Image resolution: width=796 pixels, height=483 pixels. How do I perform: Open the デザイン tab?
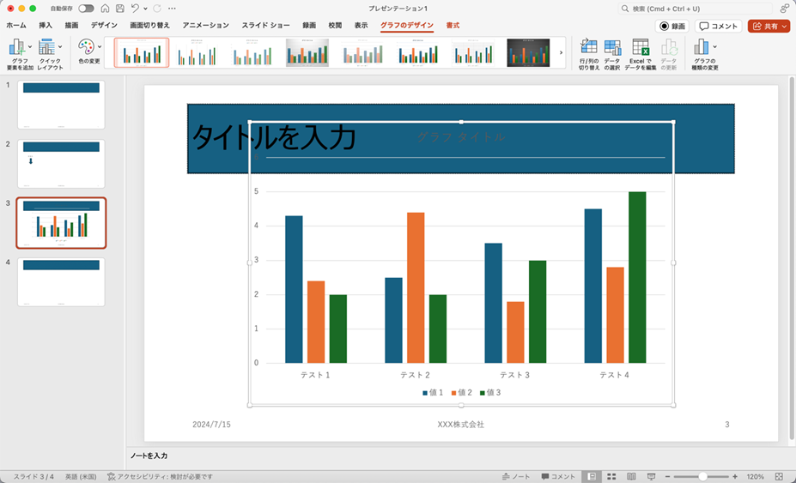point(104,26)
